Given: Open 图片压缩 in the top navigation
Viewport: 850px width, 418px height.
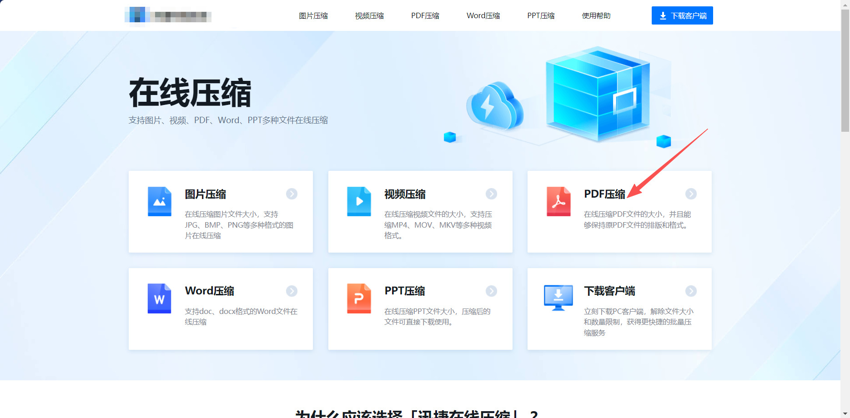Looking at the screenshot, I should [x=313, y=16].
